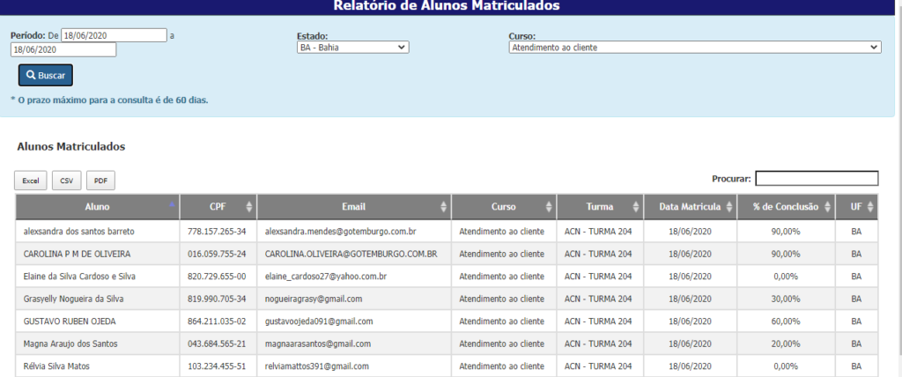Image resolution: width=902 pixels, height=377 pixels.
Task: Sort by the Email column sort icon
Action: point(444,207)
